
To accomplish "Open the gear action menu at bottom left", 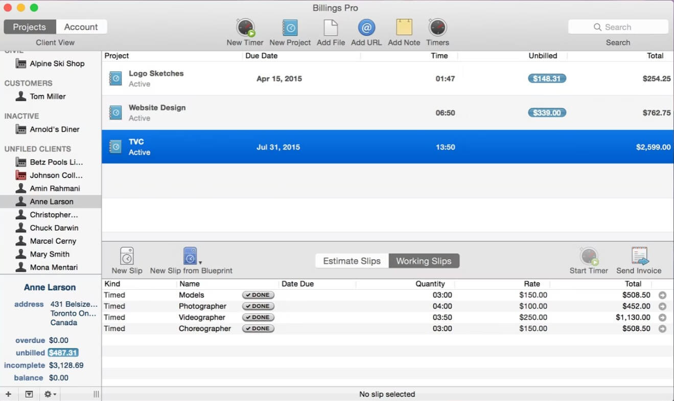I will pyautogui.click(x=48, y=394).
